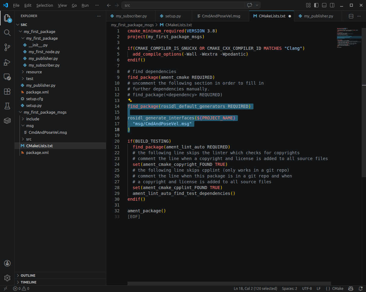The image size is (366, 292).
Task: Open the errors and warnings status indicator
Action: pyautogui.click(x=21, y=288)
